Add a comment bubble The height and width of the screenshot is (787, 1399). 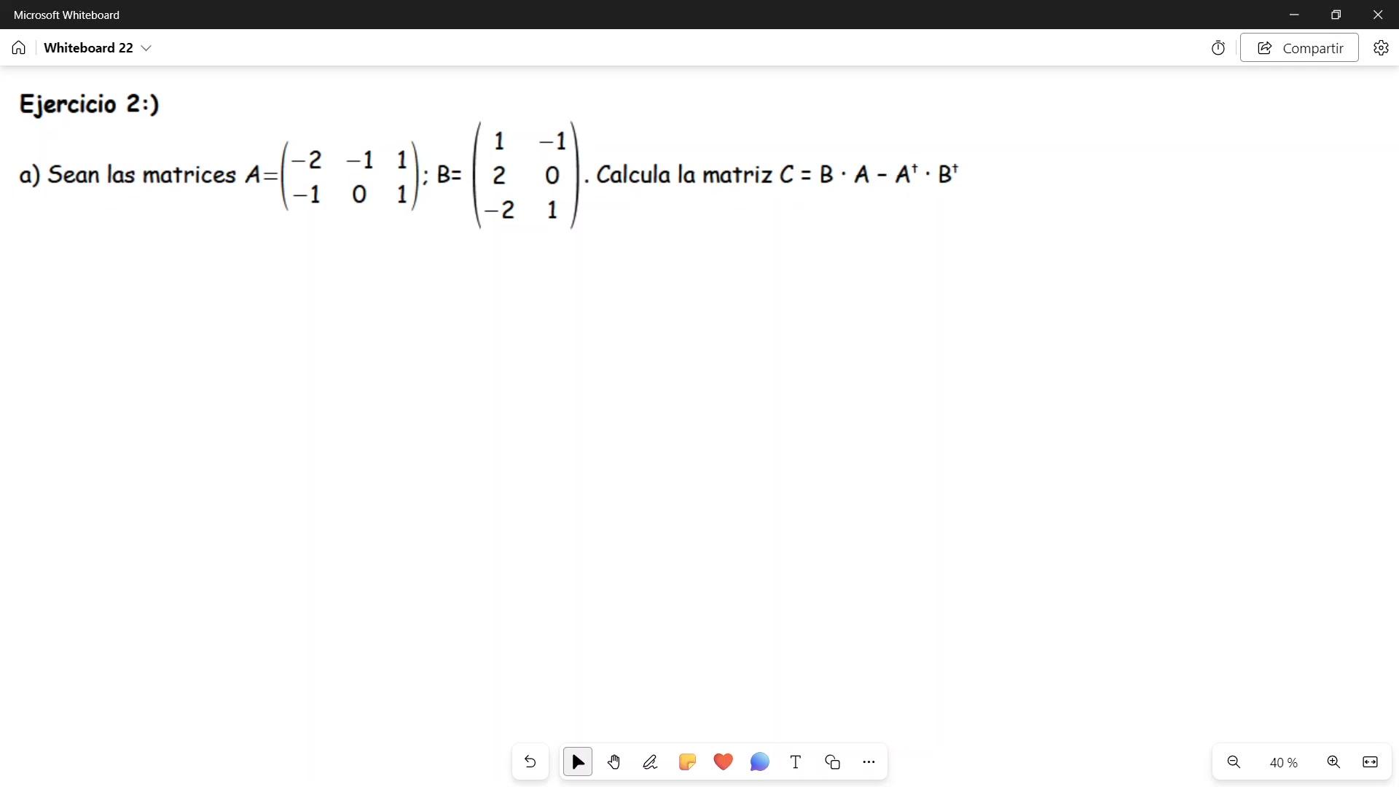pos(759,762)
